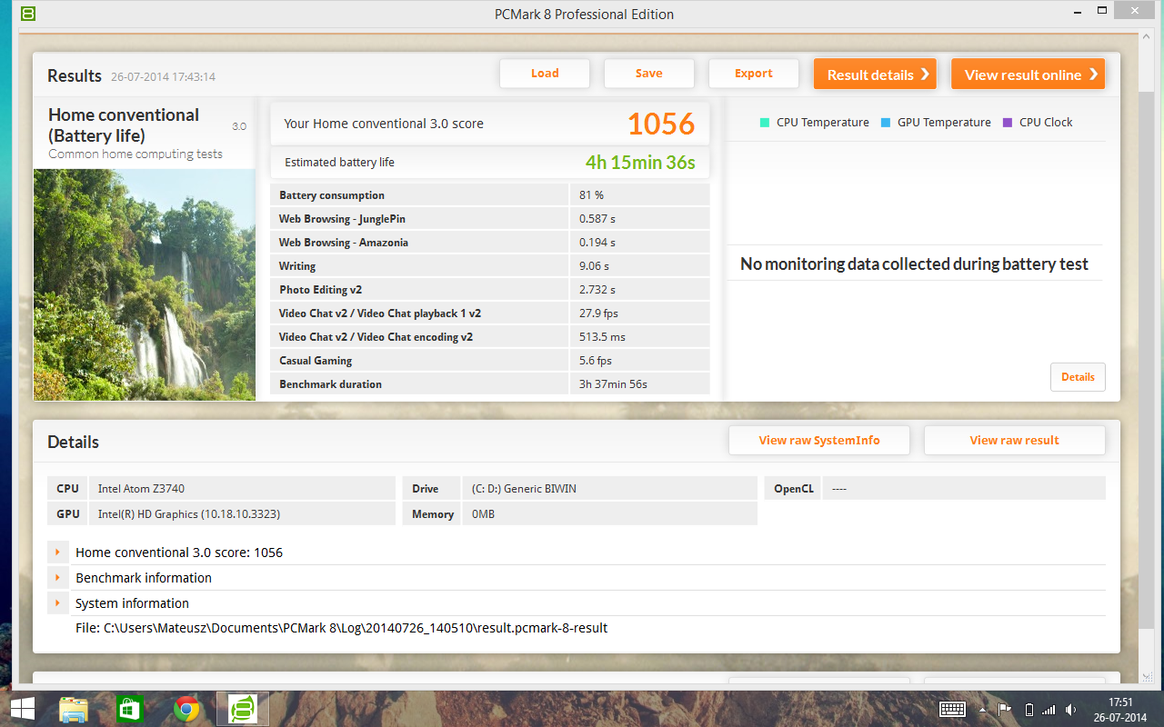
Task: Select the Casual Gaming row label
Action: (316, 361)
